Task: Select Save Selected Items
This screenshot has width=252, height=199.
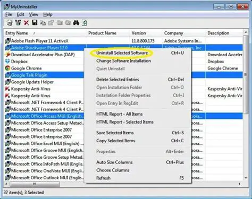Action: coord(115,133)
